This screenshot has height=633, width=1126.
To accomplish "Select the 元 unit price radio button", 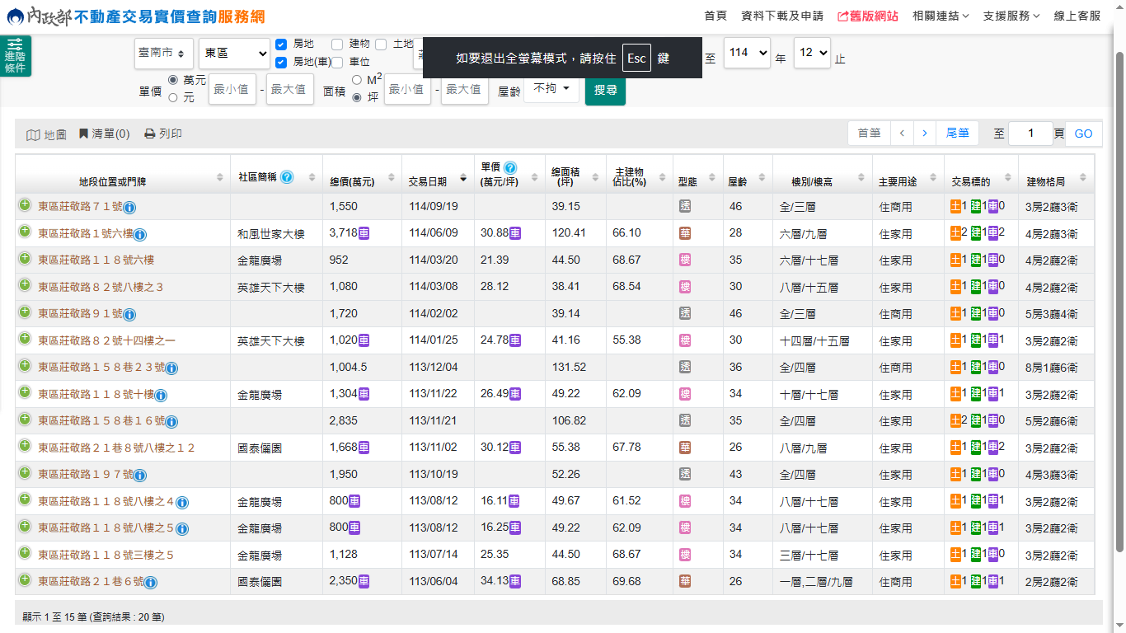I will tap(173, 97).
